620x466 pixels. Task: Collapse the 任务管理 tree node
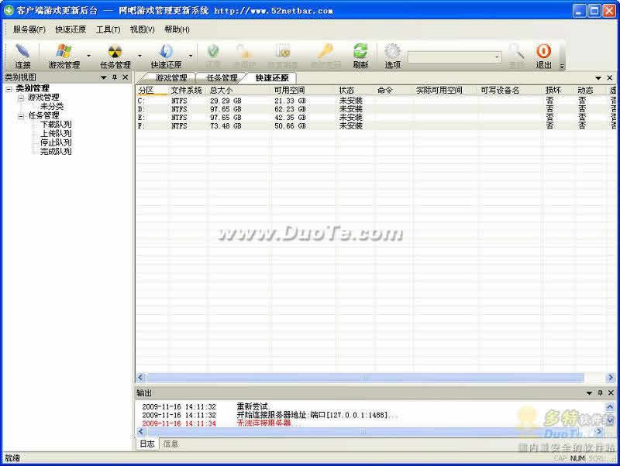point(21,116)
